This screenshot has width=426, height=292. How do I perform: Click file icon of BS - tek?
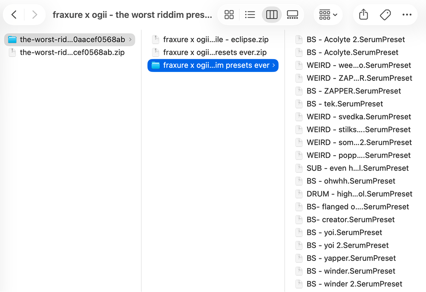click(x=299, y=104)
